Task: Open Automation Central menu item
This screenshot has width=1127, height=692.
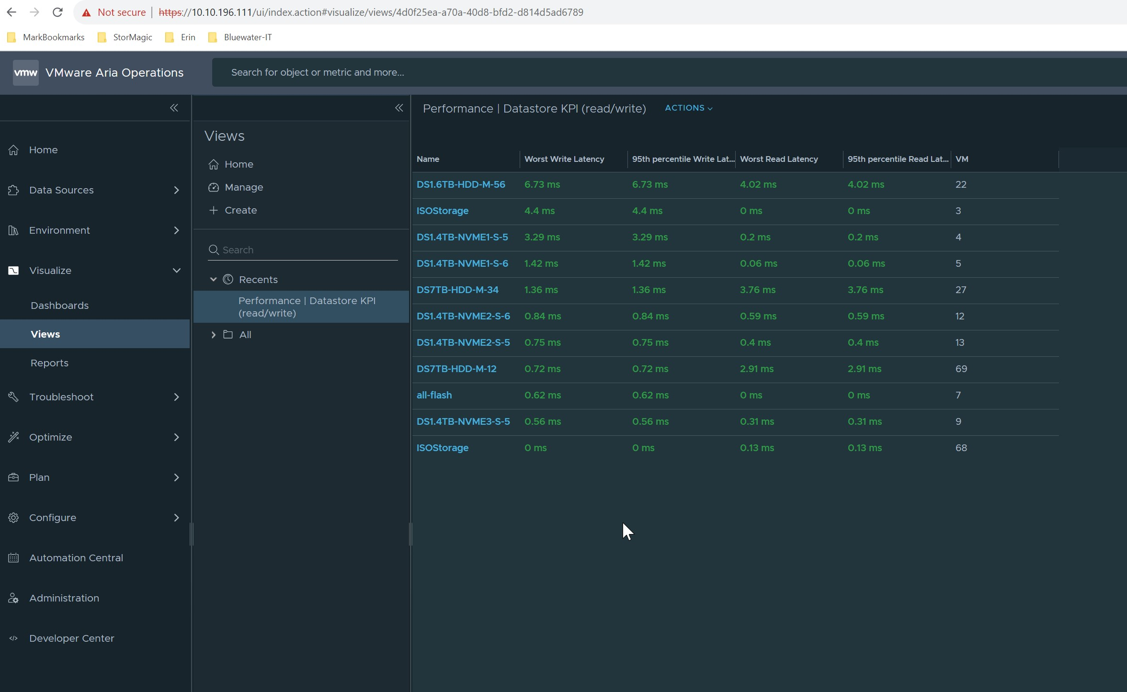Action: point(76,558)
